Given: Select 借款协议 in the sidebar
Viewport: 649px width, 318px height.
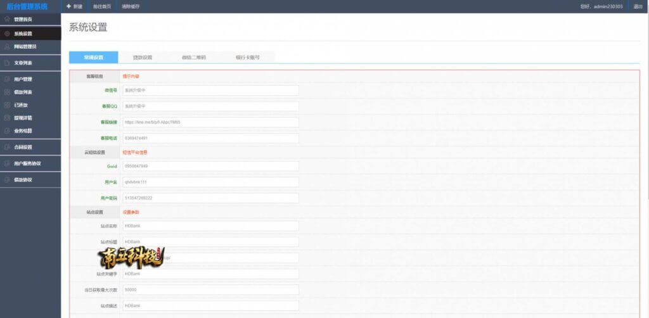Looking at the screenshot, I should pos(23,180).
